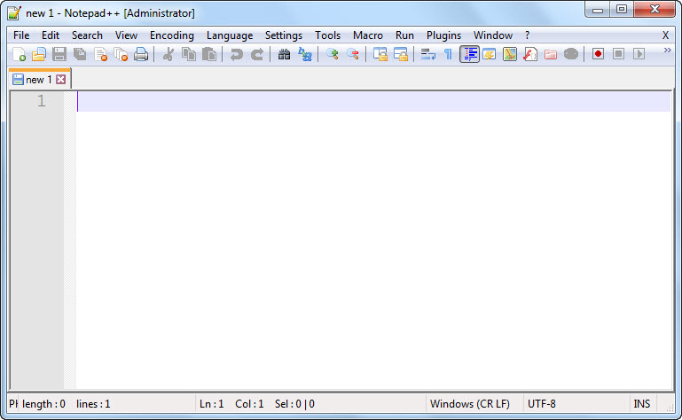682x420 pixels.
Task: Click the Windows (CR LF) status bar field
Action: (x=469, y=404)
